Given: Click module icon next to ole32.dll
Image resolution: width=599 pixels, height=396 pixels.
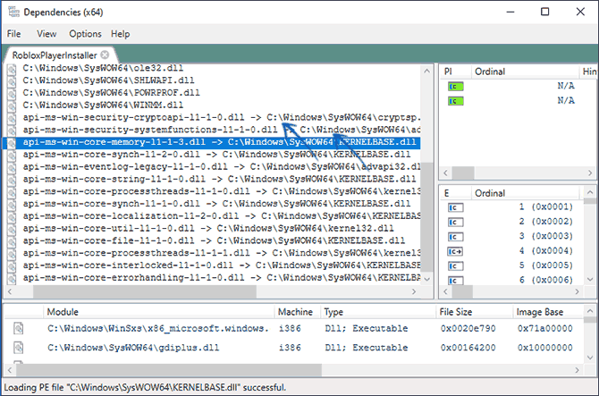Looking at the screenshot, I should tap(12, 69).
